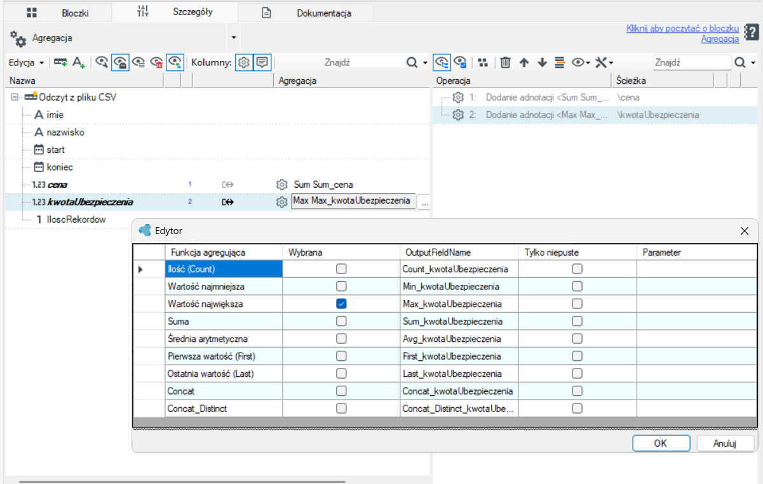This screenshot has height=484, width=763.
Task: Click the right Znajdź search field
Action: 692,63
